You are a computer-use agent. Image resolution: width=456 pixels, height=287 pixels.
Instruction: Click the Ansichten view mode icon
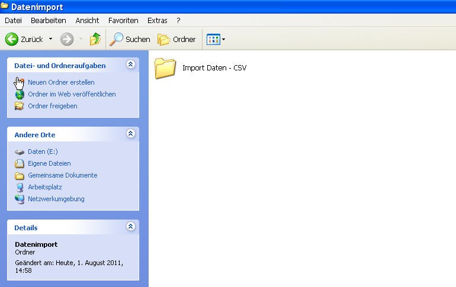tap(213, 40)
